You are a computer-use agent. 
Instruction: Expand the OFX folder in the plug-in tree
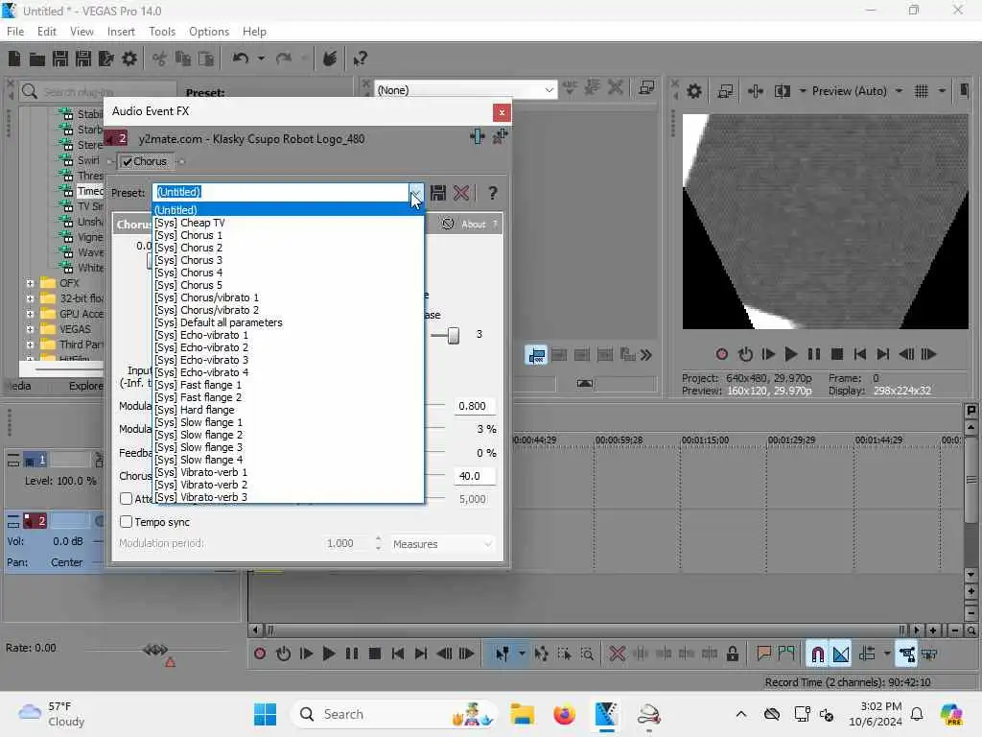click(x=30, y=283)
